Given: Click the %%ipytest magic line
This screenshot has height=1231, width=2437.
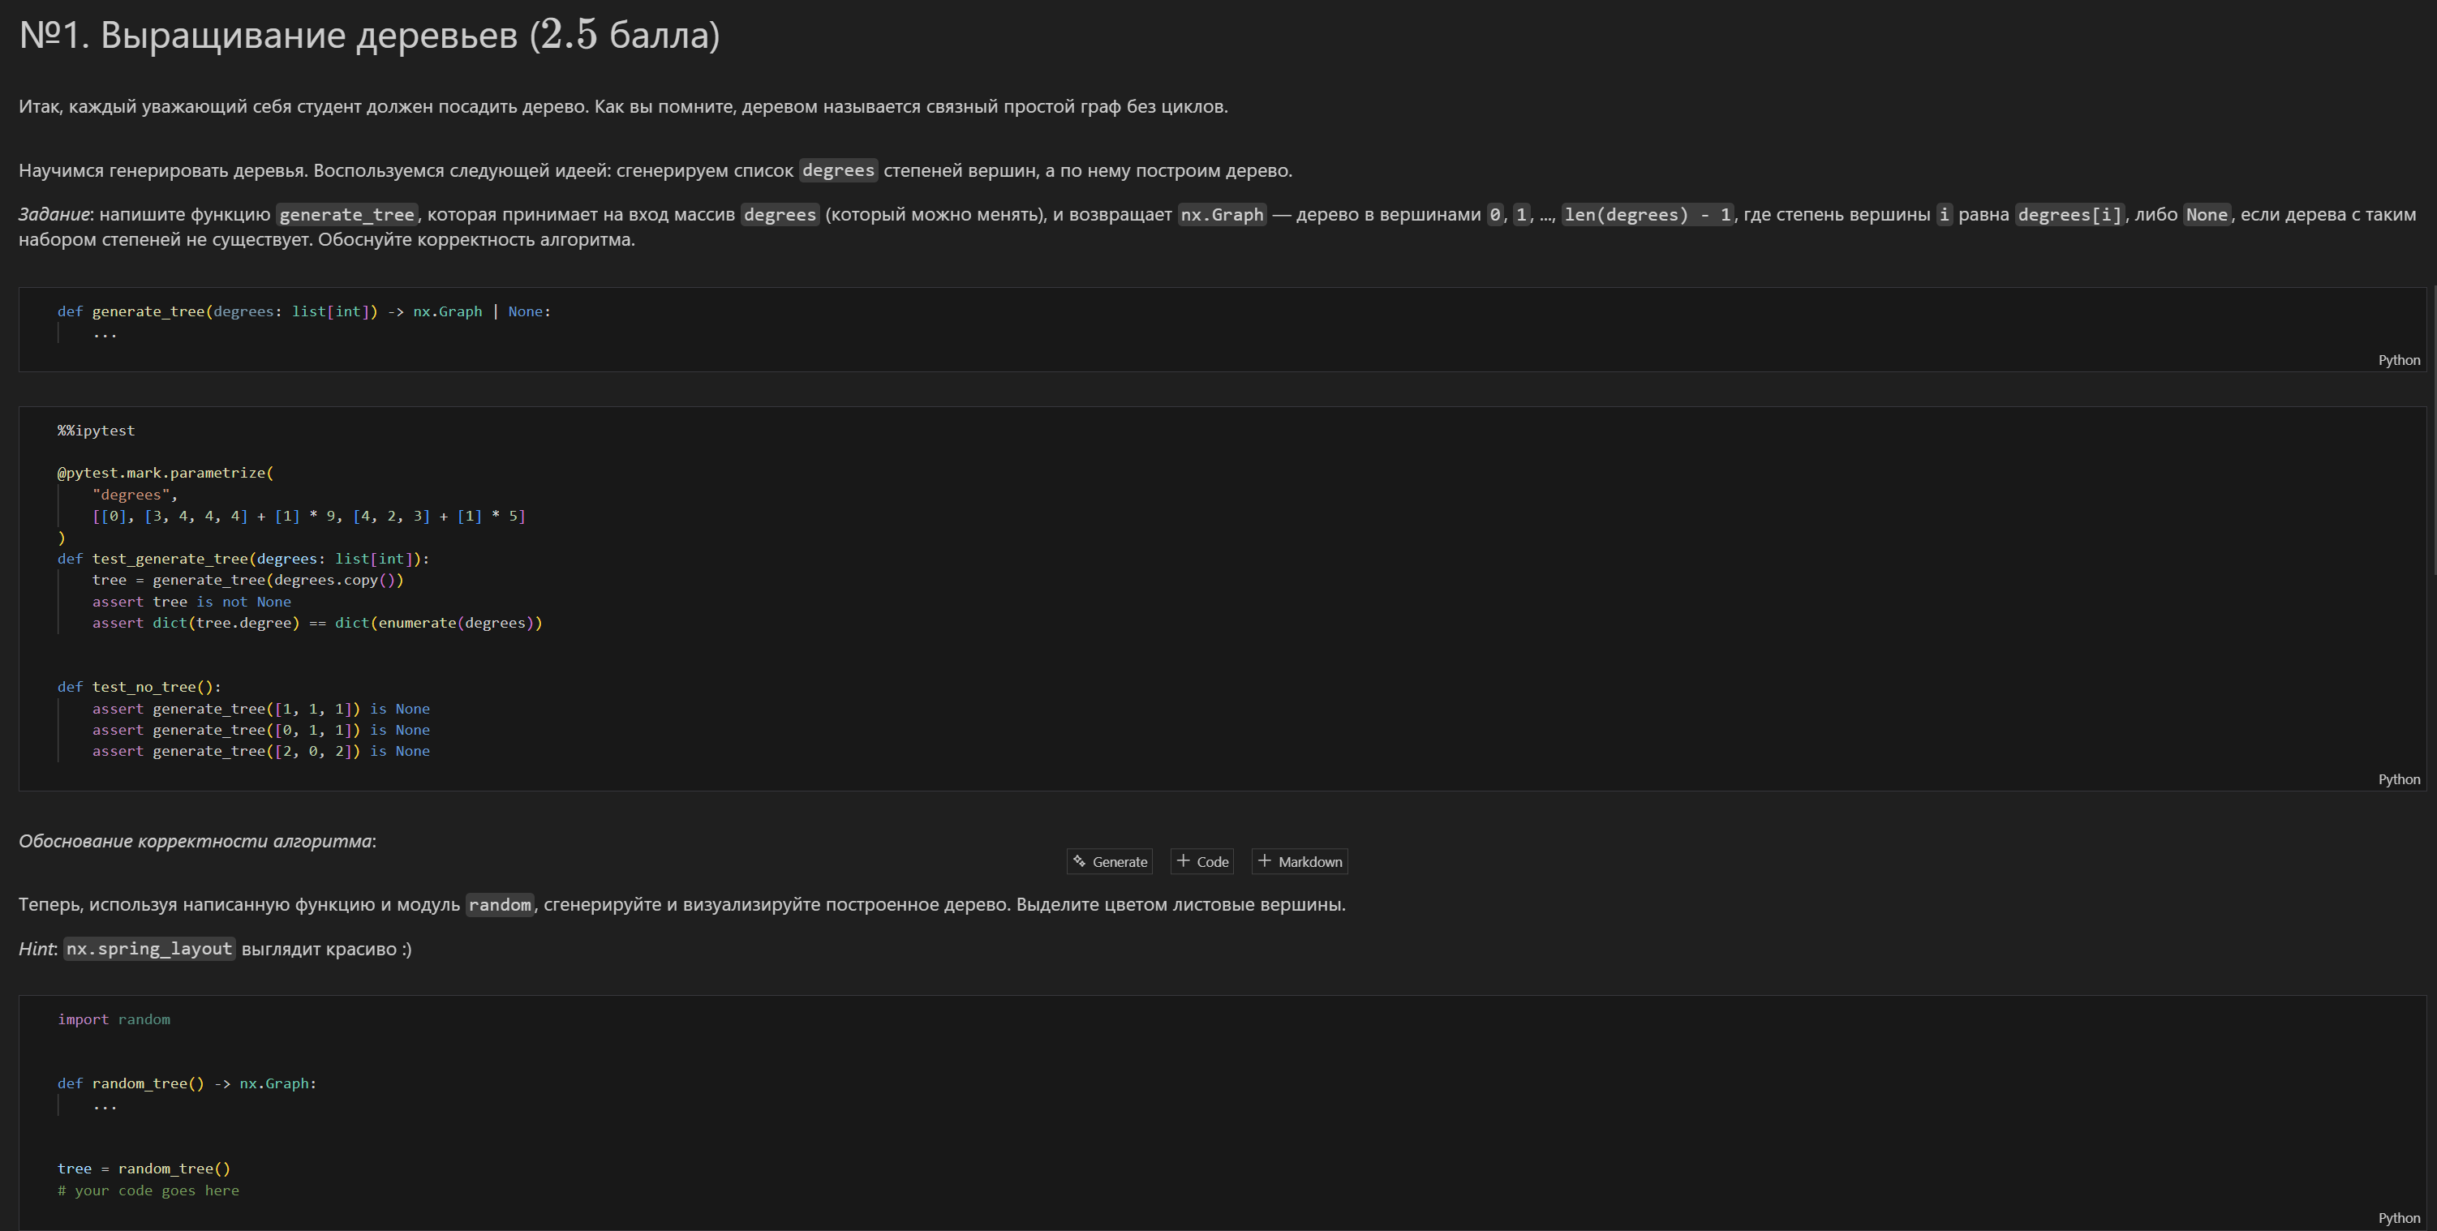Looking at the screenshot, I should coord(97,431).
